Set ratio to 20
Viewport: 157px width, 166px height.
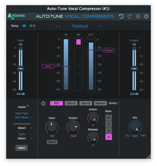tap(109, 118)
